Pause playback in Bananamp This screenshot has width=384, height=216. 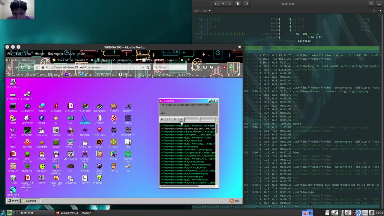pyautogui.click(x=168, y=119)
